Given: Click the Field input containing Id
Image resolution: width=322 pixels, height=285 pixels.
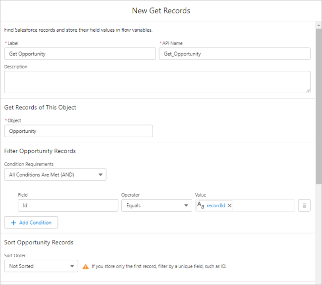Looking at the screenshot, I should [68, 205].
